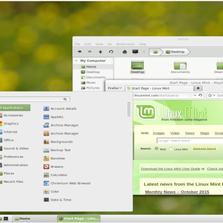This screenshot has height=223, width=223.
Task: Open the File menu in Home window
Action: tap(77, 44)
